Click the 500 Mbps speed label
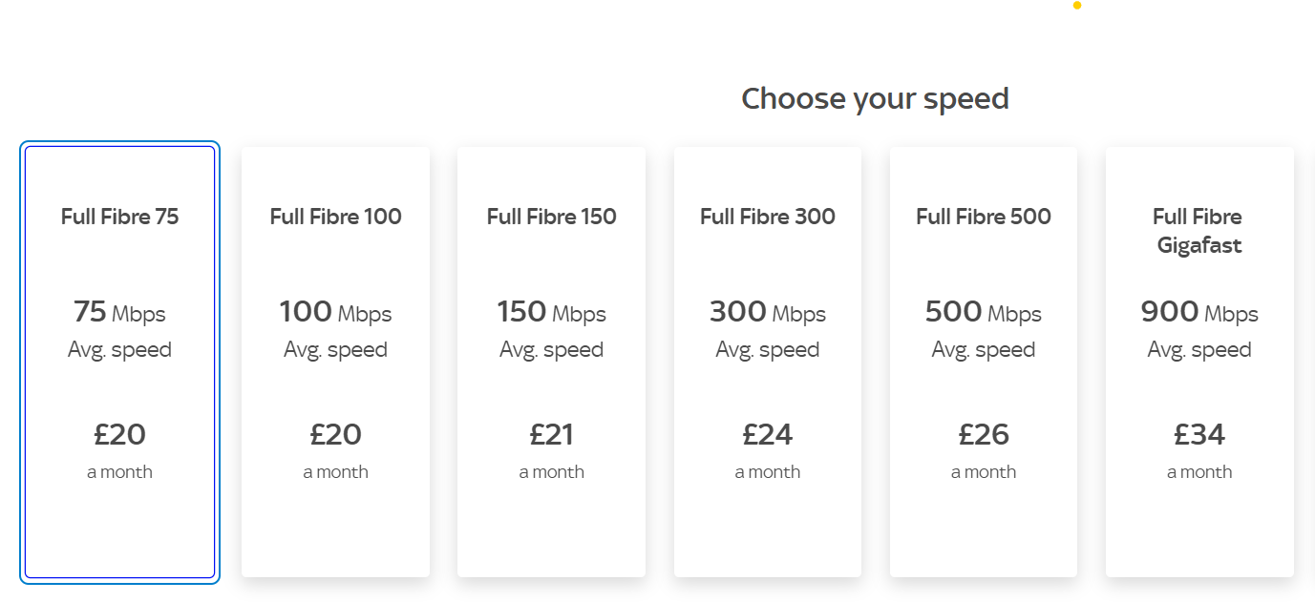The width and height of the screenshot is (1315, 602). tap(984, 312)
